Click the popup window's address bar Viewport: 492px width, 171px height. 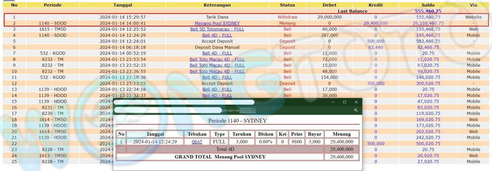pos(168,110)
